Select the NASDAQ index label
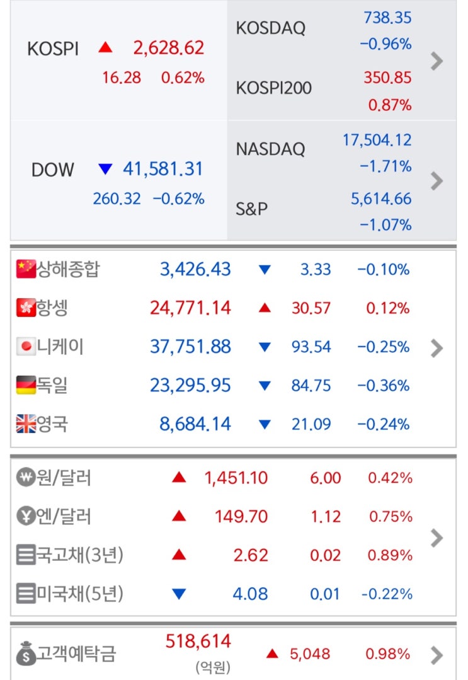 [270, 149]
